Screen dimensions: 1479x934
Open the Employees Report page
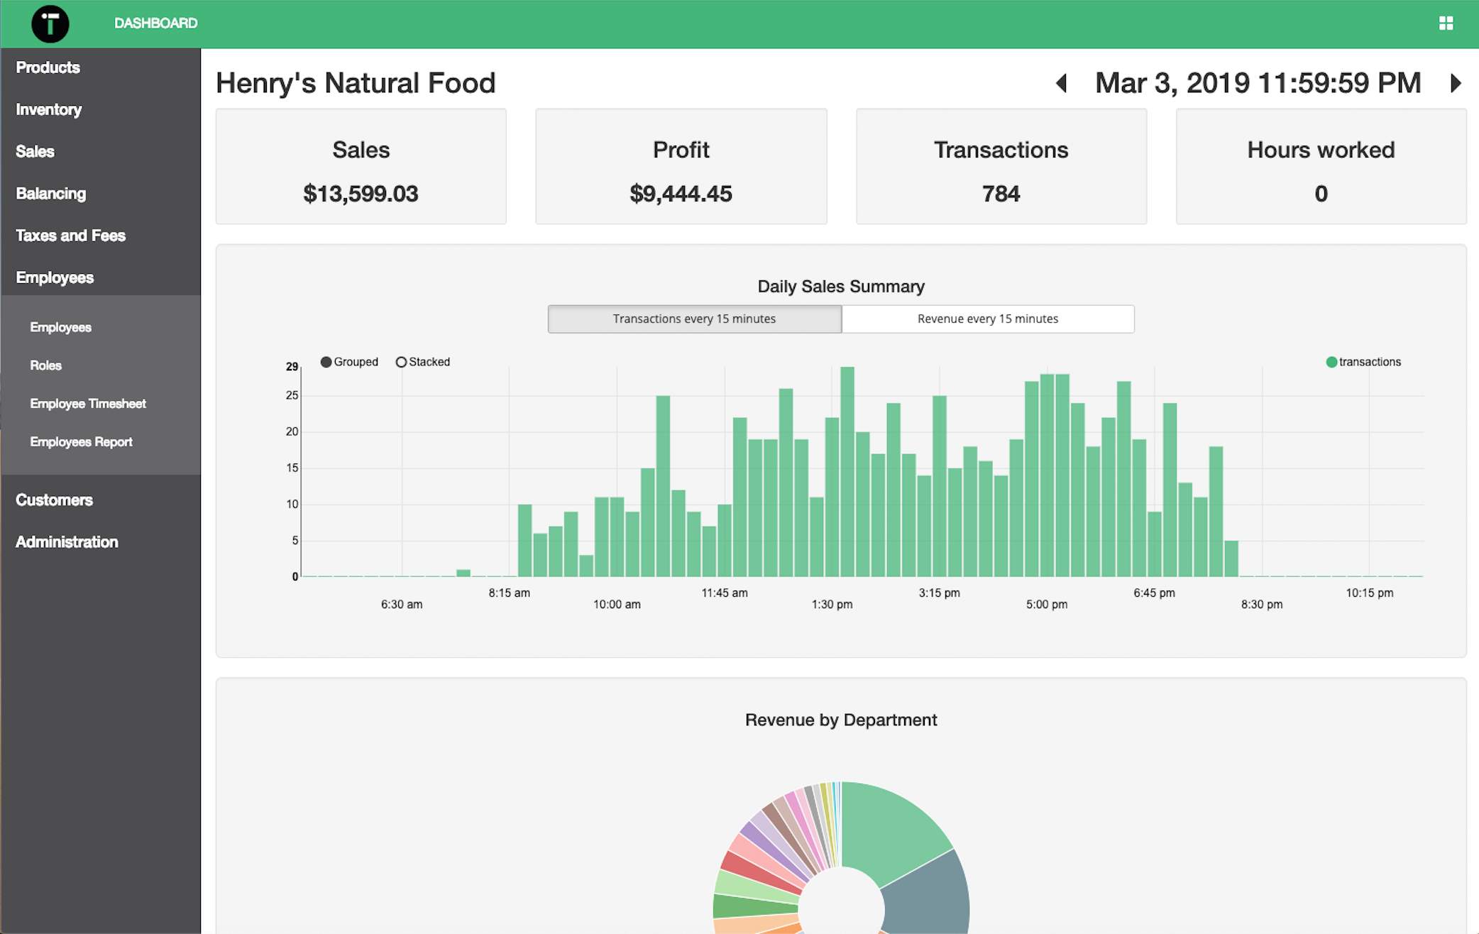pyautogui.click(x=81, y=442)
